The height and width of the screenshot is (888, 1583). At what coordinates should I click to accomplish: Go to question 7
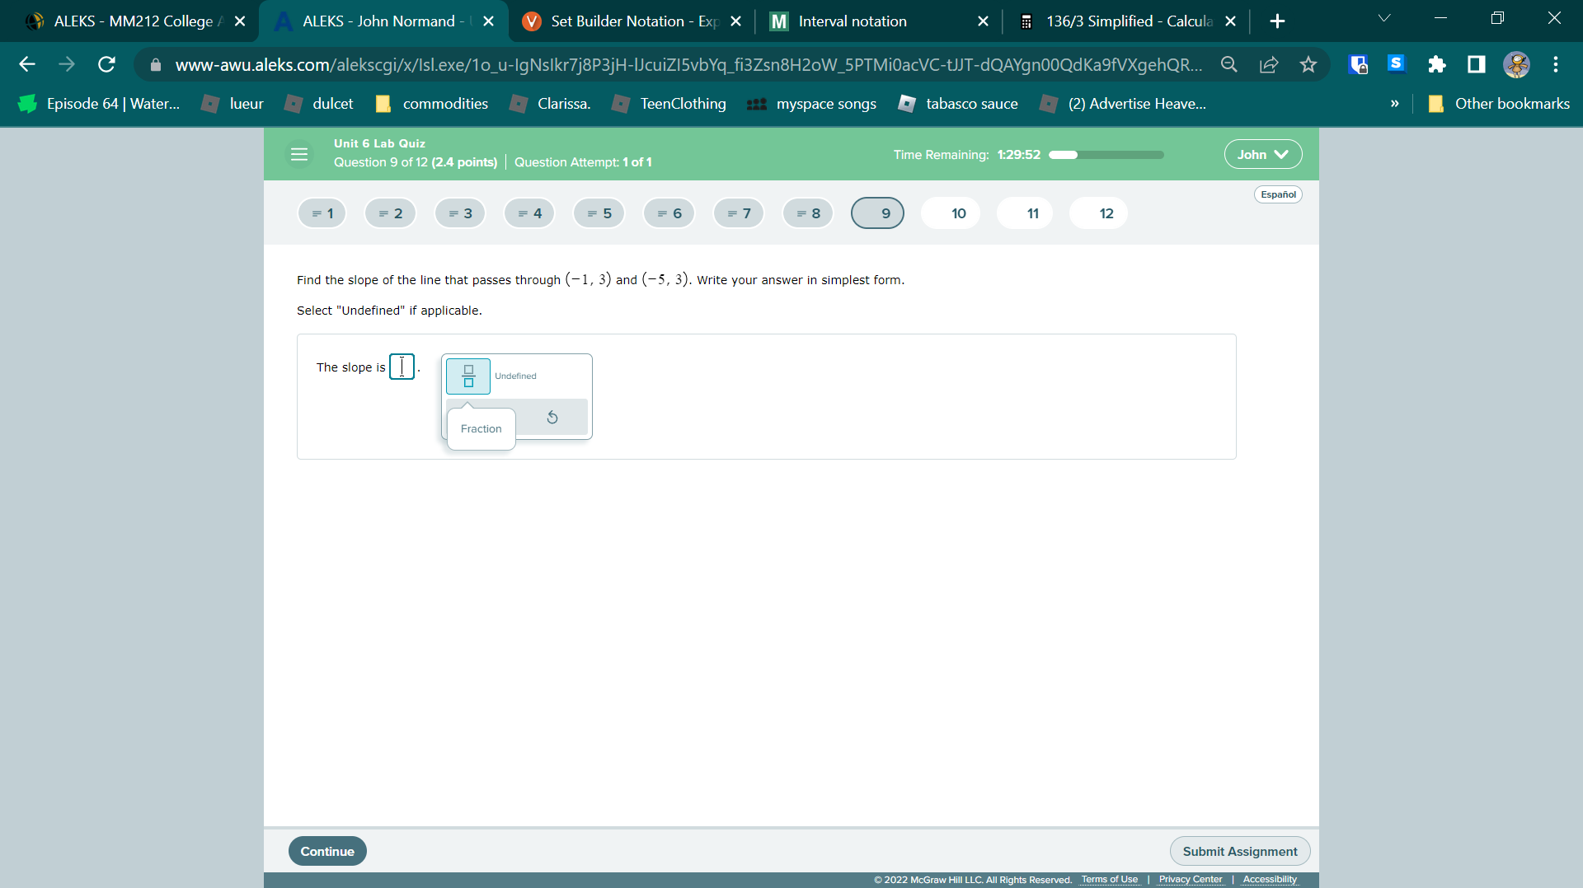[x=739, y=213]
